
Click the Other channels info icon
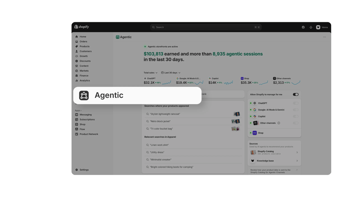pyautogui.click(x=279, y=123)
